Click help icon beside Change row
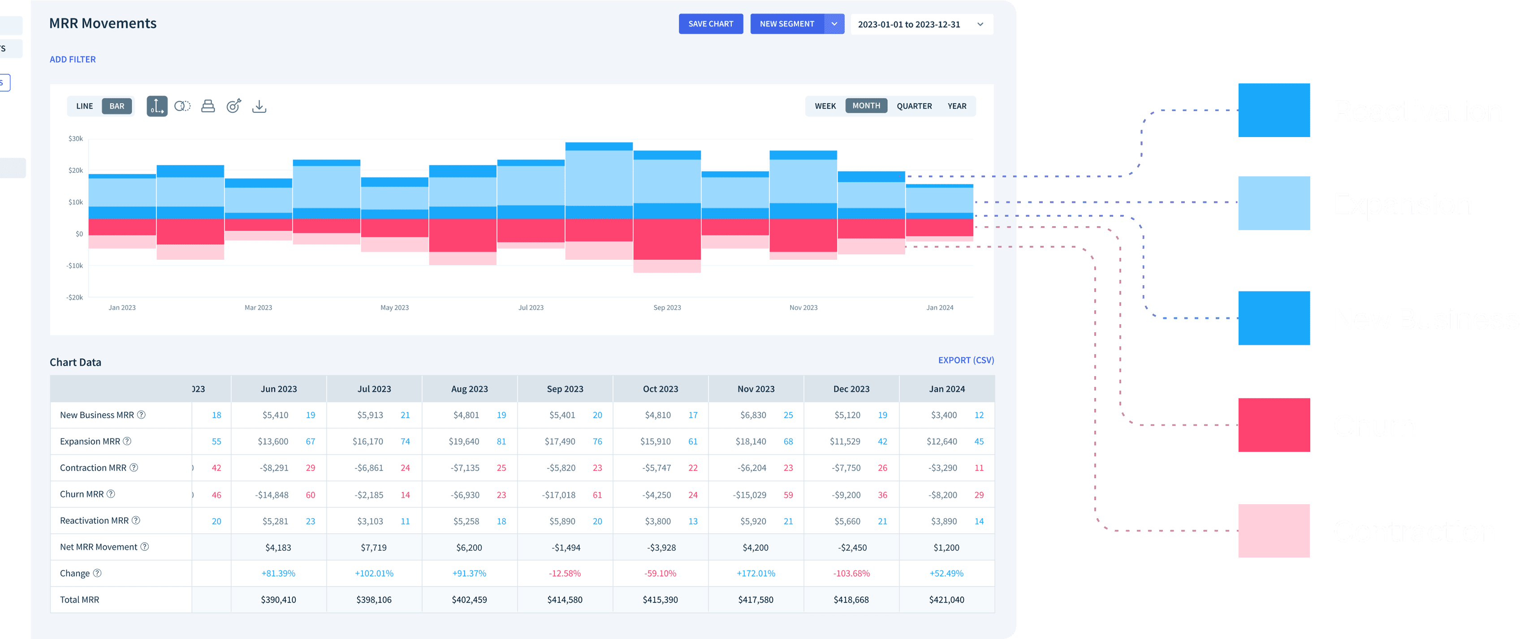 97,573
